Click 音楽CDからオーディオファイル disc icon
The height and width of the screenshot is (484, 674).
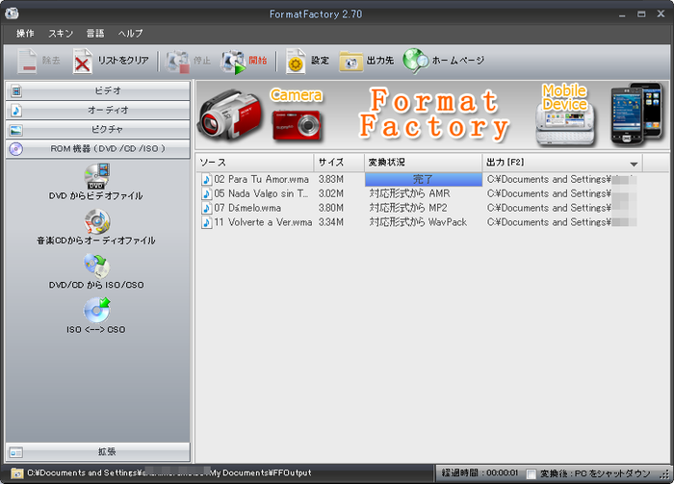click(96, 221)
